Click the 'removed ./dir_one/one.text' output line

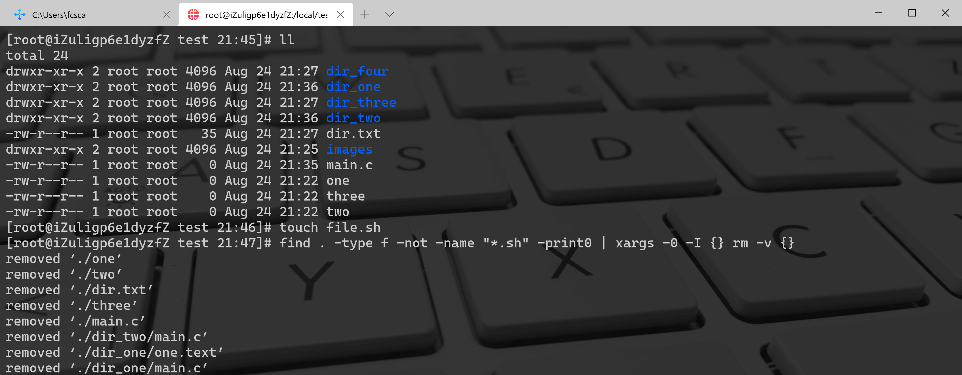tap(114, 352)
